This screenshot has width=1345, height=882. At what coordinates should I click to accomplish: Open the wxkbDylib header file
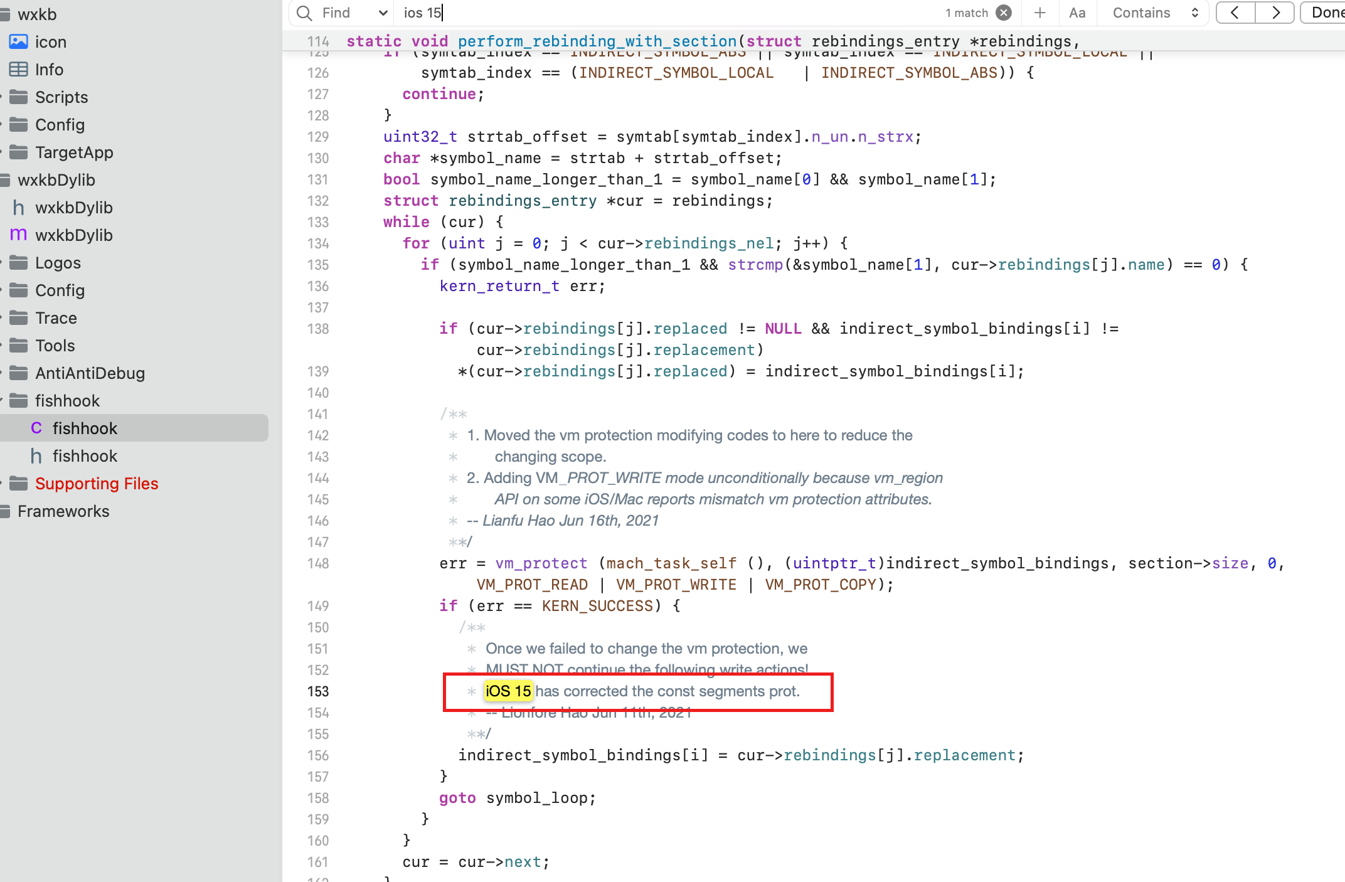point(75,208)
